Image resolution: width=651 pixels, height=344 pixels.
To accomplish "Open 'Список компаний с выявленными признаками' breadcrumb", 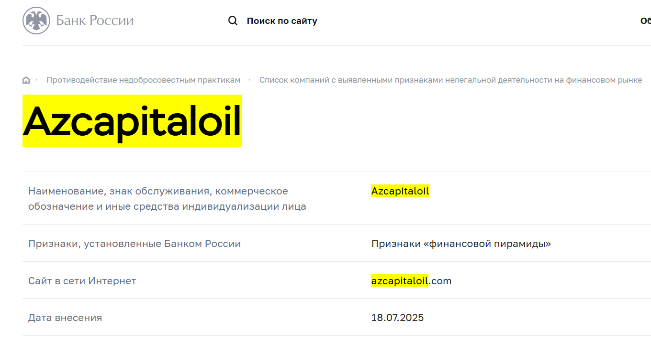I will pos(450,80).
